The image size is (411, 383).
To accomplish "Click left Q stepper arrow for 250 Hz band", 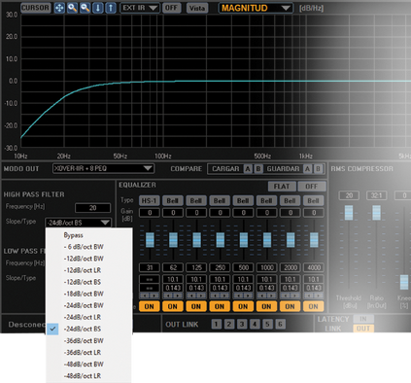I will tap(215, 296).
